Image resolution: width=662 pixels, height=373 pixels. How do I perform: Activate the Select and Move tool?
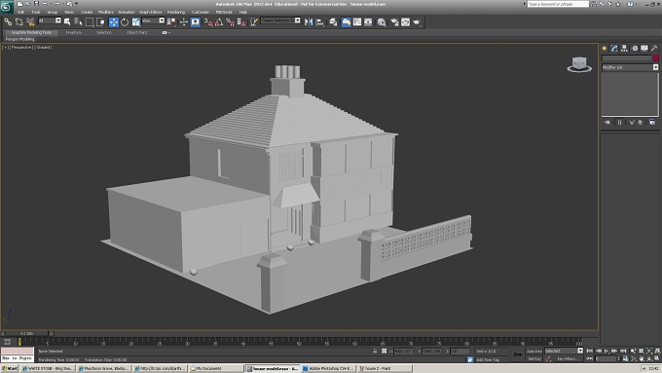[x=114, y=22]
